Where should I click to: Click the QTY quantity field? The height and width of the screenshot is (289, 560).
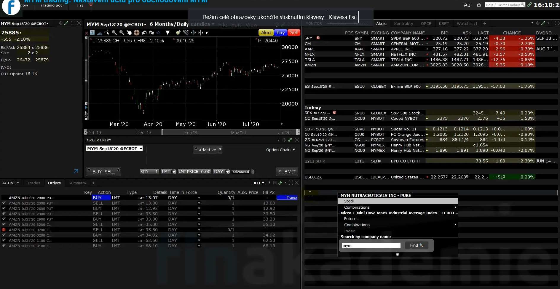click(150, 172)
